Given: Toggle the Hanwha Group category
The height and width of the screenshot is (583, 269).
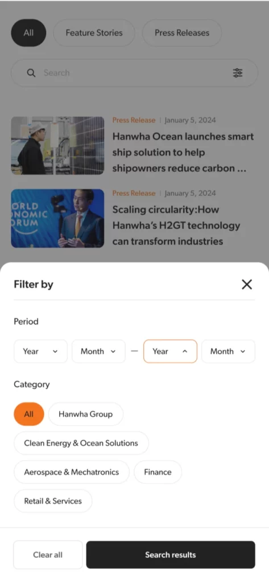Looking at the screenshot, I should (85, 414).
